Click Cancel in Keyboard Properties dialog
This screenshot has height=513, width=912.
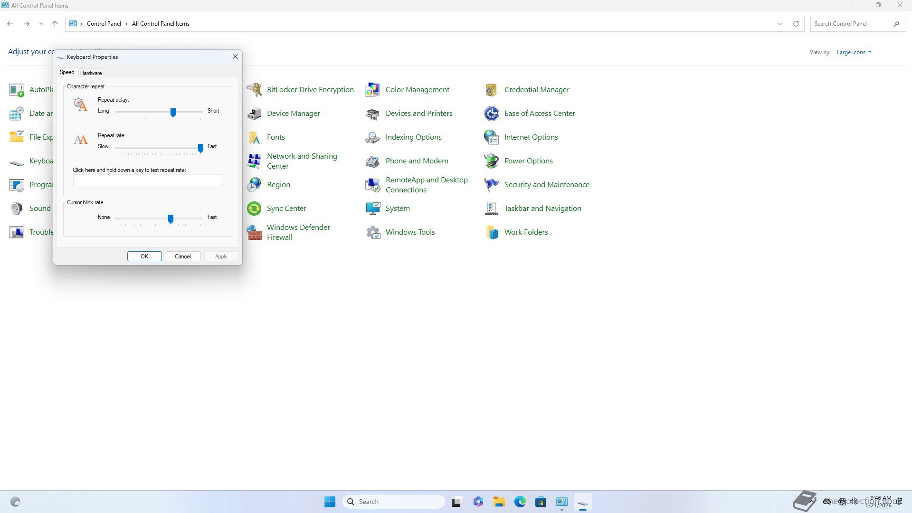tap(182, 256)
